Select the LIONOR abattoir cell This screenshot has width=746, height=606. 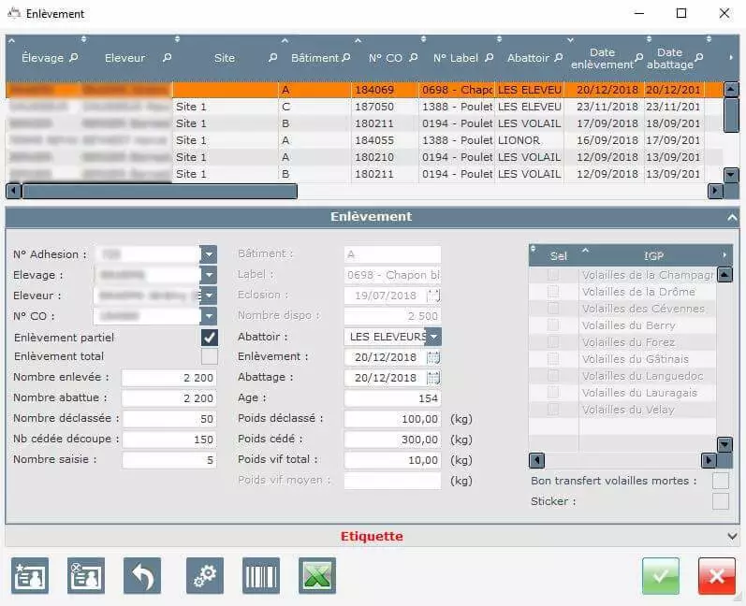pyautogui.click(x=529, y=140)
